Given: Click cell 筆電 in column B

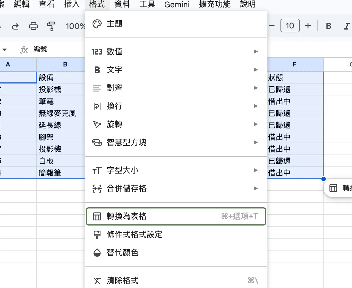Looking at the screenshot, I should click(61, 101).
